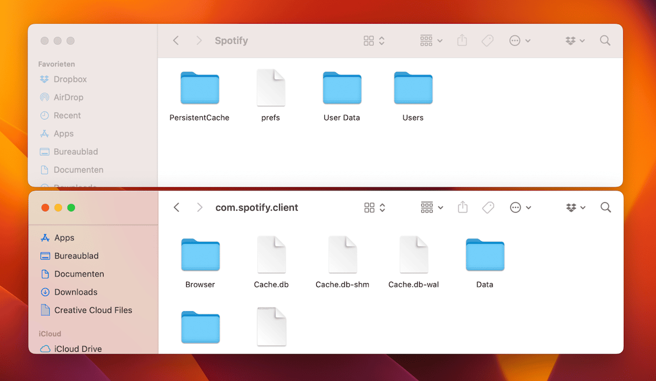Click the Share icon in Spotify window
The width and height of the screenshot is (656, 381).
pos(462,40)
